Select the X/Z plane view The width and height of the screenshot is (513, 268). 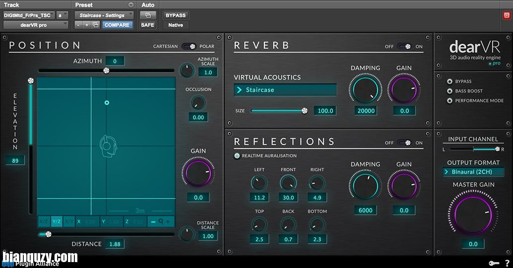44,221
